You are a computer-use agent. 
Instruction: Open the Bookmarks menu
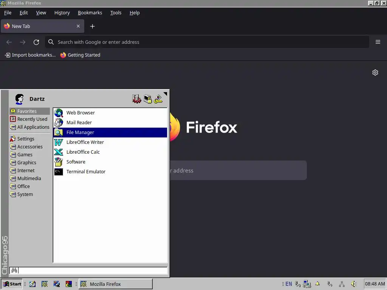[x=90, y=13]
